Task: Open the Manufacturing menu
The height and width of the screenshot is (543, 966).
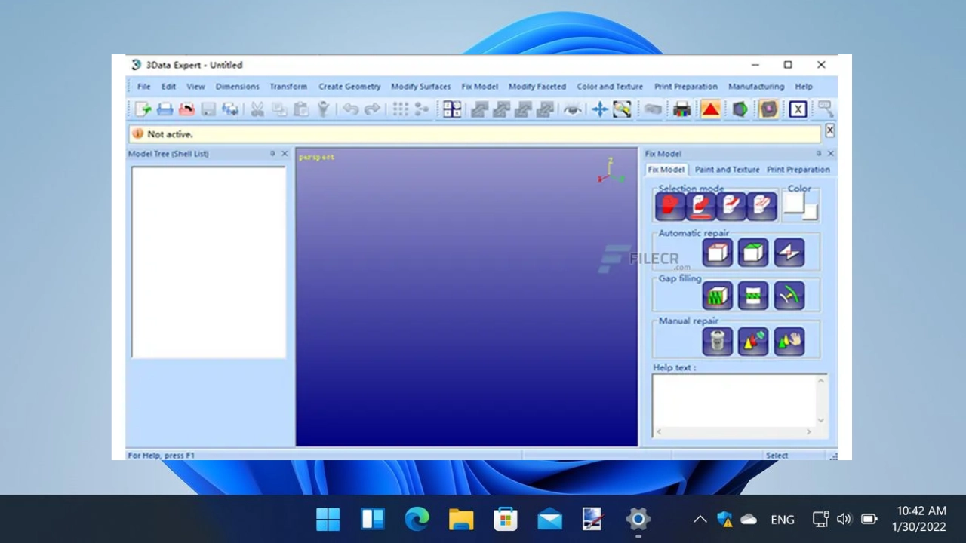Action: [756, 87]
